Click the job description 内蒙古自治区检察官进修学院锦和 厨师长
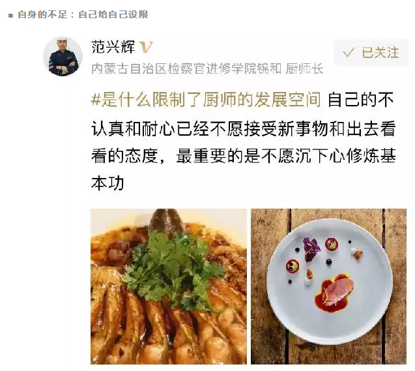Image resolution: width=415 pixels, height=371 pixels. pyautogui.click(x=207, y=69)
